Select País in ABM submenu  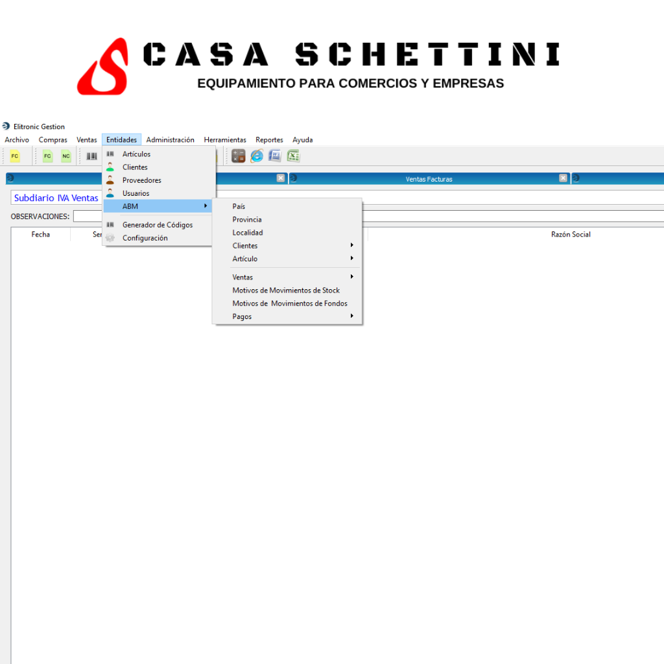(287, 207)
